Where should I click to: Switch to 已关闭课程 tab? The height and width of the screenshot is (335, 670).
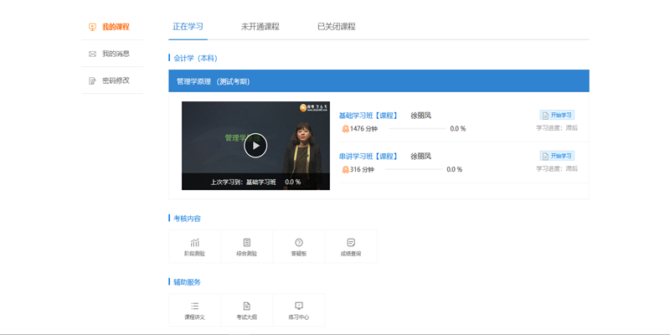(336, 27)
